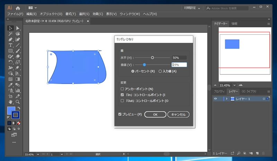Open navigator zoom percentage dropdown
Screen dimensions: 277x161
[234, 85]
